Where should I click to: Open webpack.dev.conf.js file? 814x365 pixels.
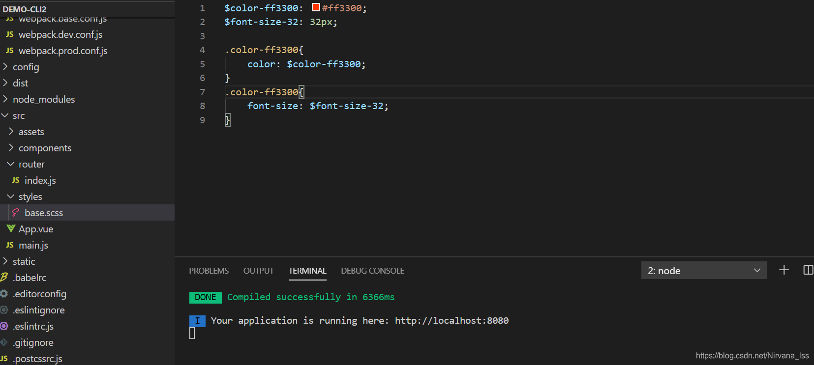click(x=60, y=34)
